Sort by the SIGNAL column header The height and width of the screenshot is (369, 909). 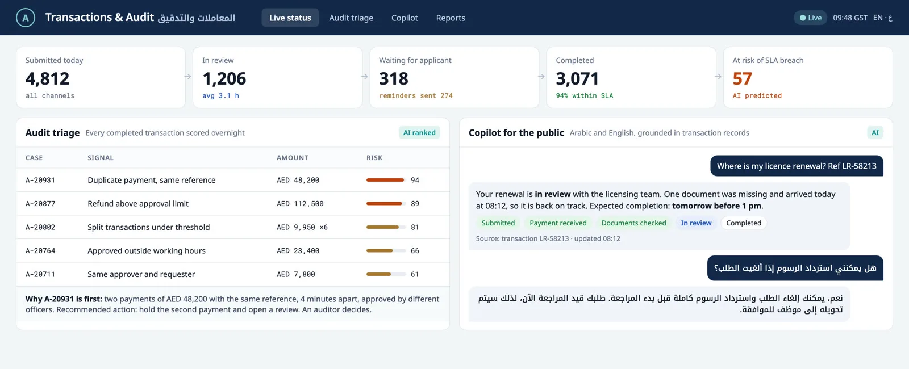point(101,158)
